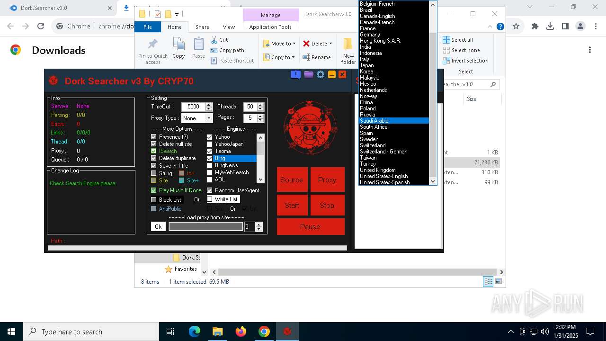The height and width of the screenshot is (341, 606).
Task: Increase the TimeOut spinner value
Action: [209, 105]
